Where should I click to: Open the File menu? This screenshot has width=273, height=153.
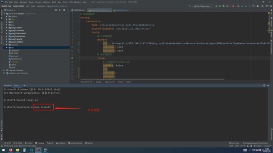tap(6, 2)
